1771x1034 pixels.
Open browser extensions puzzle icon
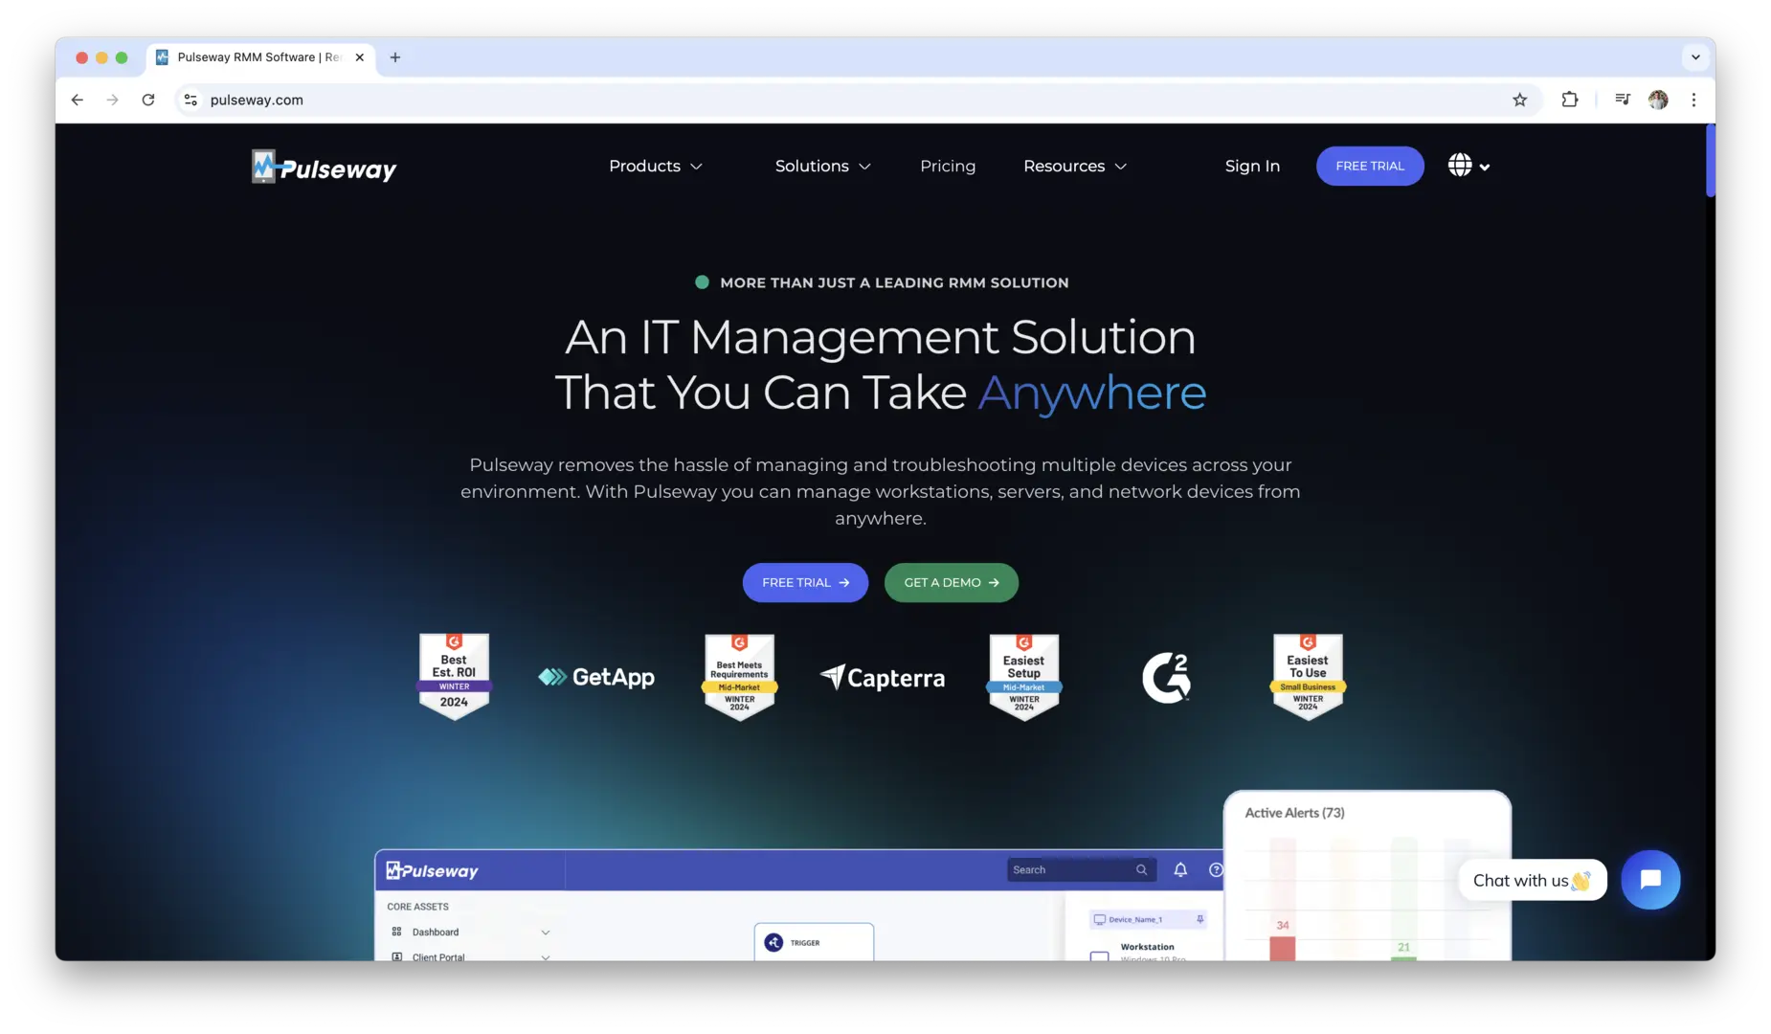click(x=1570, y=100)
